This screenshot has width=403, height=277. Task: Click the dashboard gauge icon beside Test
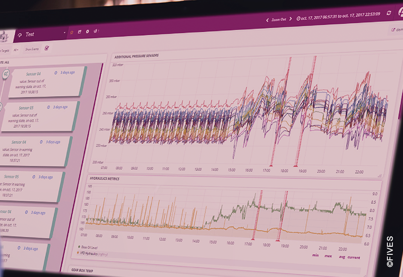(20, 35)
